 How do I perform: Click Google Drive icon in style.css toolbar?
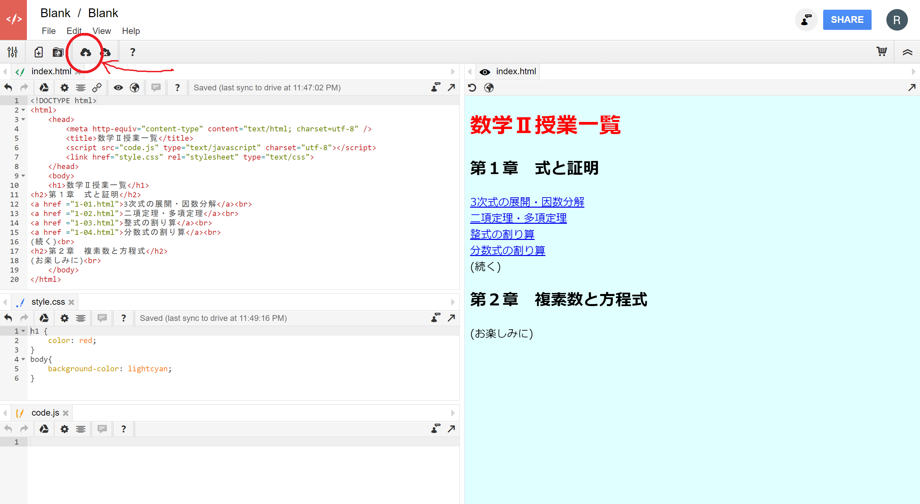[x=44, y=318]
